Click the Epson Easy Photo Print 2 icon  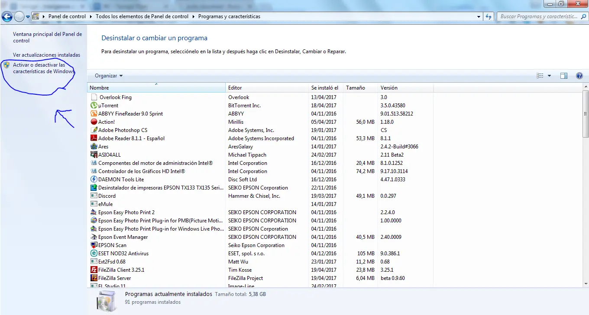[x=94, y=212]
